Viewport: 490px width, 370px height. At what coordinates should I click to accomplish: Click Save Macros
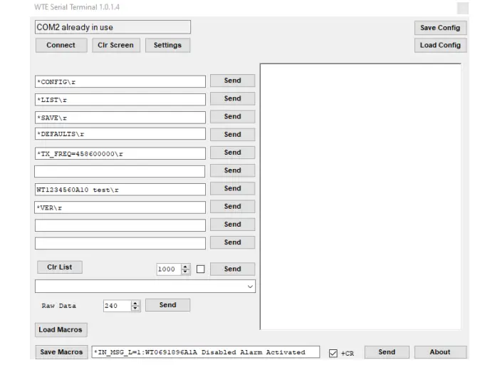61,352
